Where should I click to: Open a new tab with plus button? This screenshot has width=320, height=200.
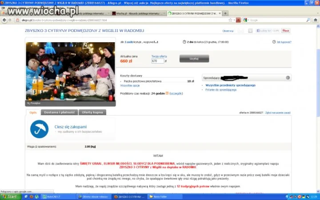pos(225,13)
